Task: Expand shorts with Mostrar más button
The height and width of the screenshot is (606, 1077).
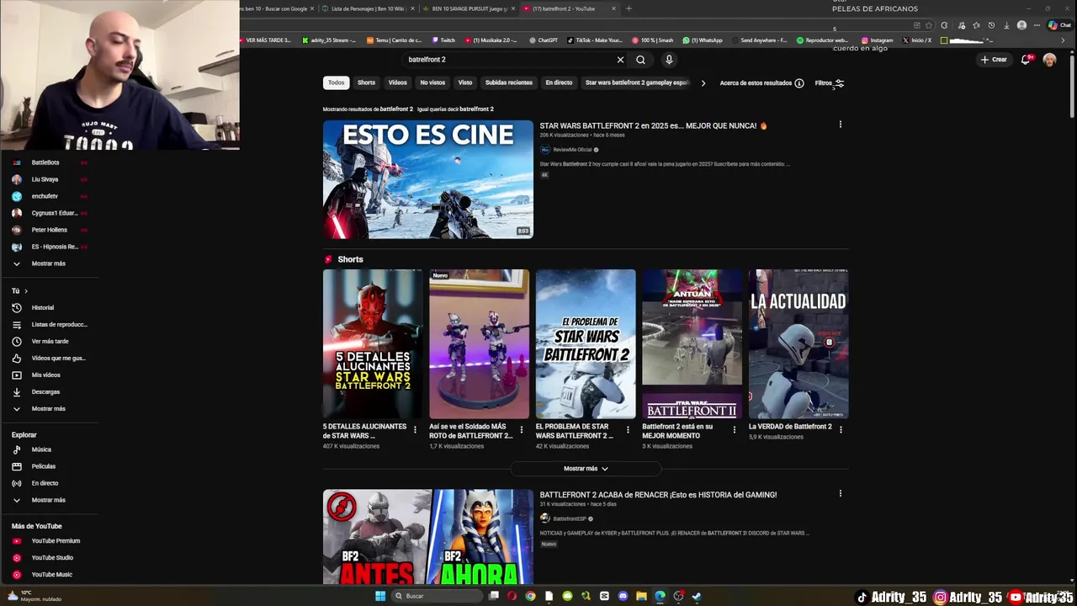Action: (x=586, y=468)
